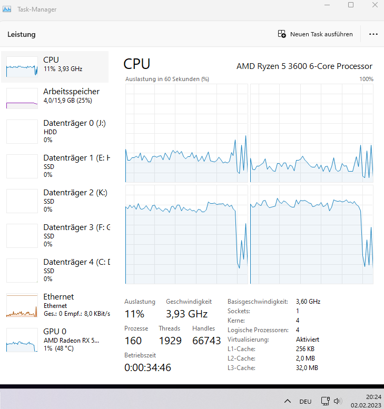Image resolution: width=384 pixels, height=409 pixels.
Task: Click the CPU mini graph thumbnail
Action: tap(22, 67)
